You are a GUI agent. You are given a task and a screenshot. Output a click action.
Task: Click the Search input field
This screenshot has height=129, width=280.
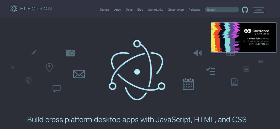(222, 10)
